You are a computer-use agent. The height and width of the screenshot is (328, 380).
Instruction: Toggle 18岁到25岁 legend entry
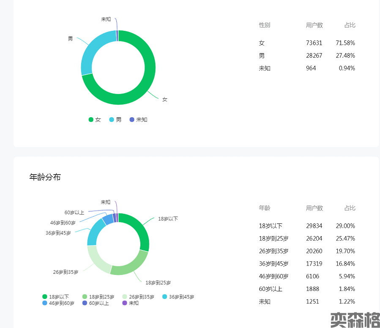click(x=98, y=297)
